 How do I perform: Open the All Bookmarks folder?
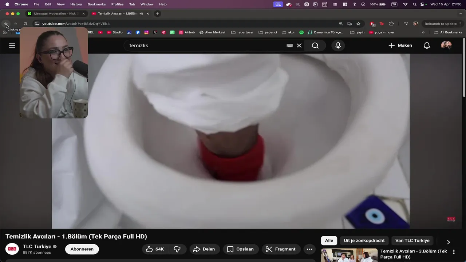[x=448, y=32]
